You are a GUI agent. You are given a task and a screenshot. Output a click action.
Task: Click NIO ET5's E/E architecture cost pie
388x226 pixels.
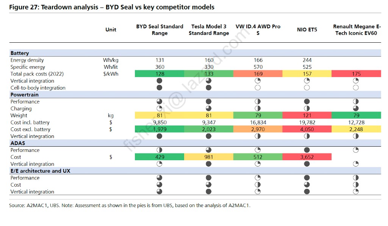[x=307, y=185]
